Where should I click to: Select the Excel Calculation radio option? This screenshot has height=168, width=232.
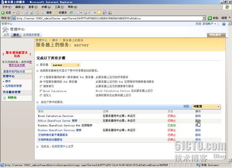pyautogui.click(x=41, y=91)
